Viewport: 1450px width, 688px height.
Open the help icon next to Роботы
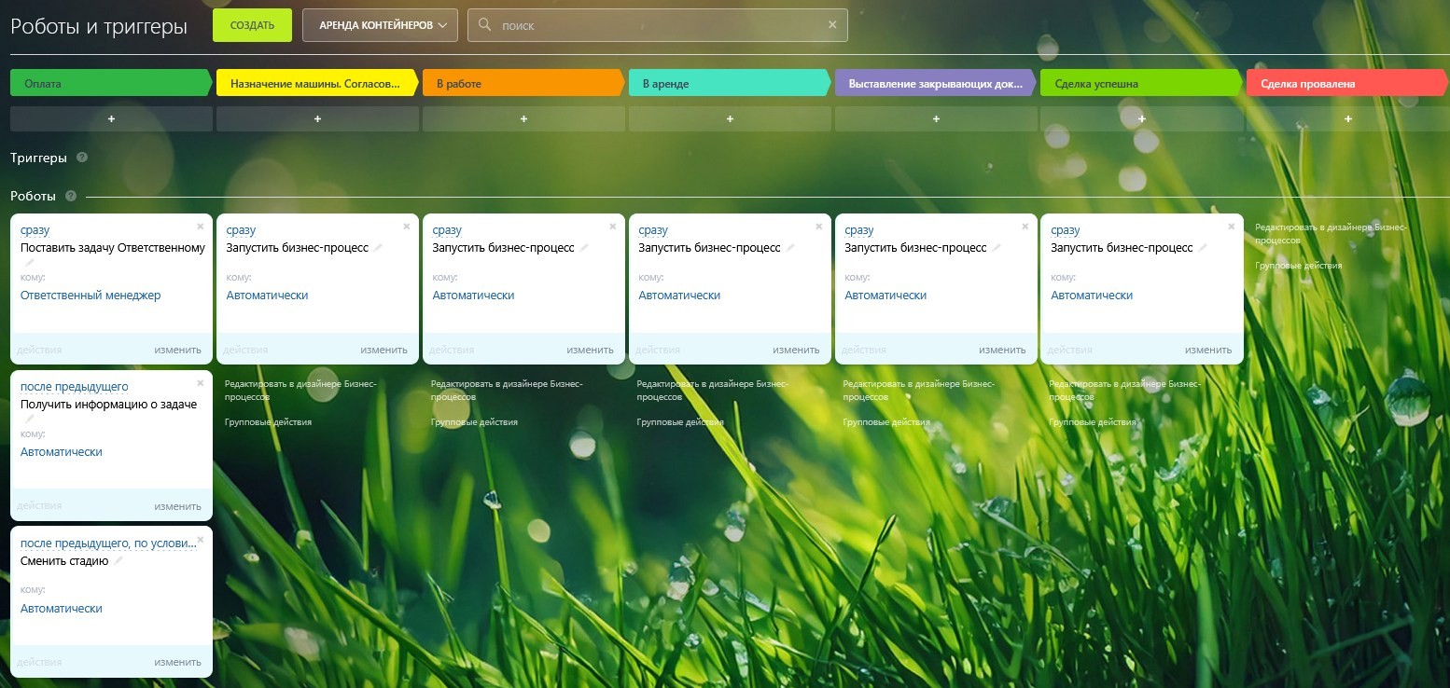point(70,197)
